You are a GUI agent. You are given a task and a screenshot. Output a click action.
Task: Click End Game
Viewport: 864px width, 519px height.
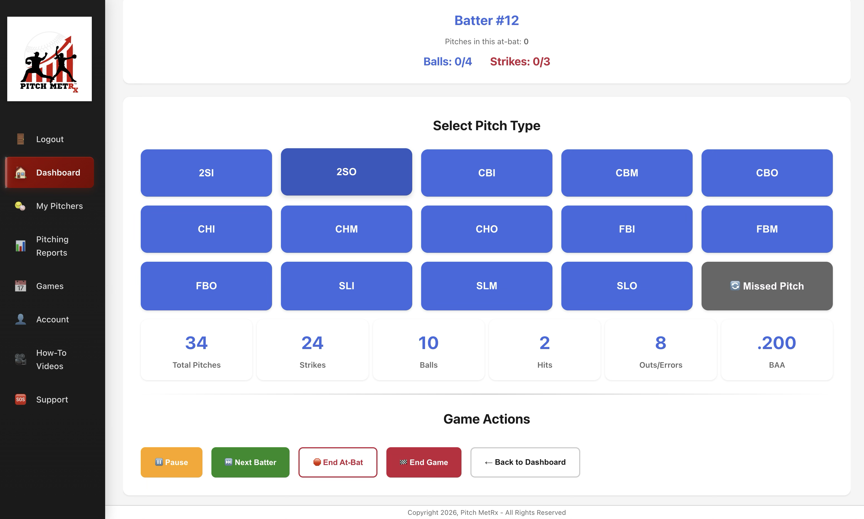[424, 462]
